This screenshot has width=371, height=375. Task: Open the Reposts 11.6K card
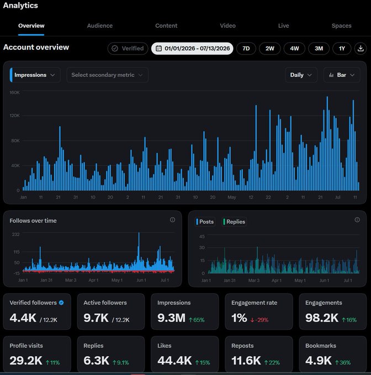coord(259,354)
